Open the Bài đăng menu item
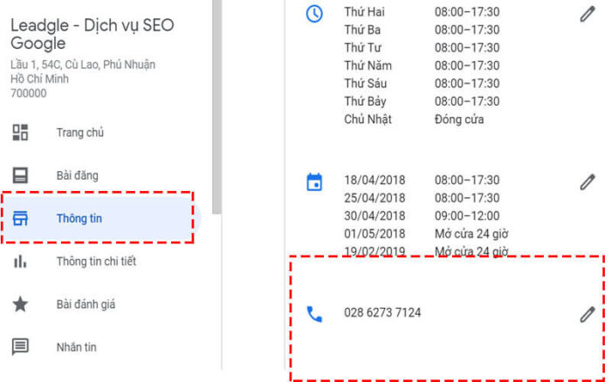 coord(77,175)
